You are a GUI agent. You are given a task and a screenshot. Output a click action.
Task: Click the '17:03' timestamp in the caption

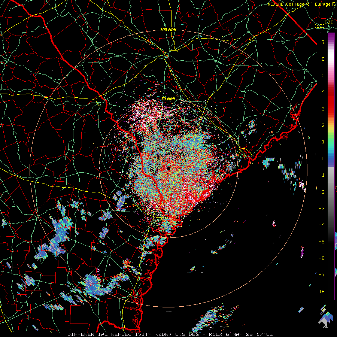pos(265,334)
